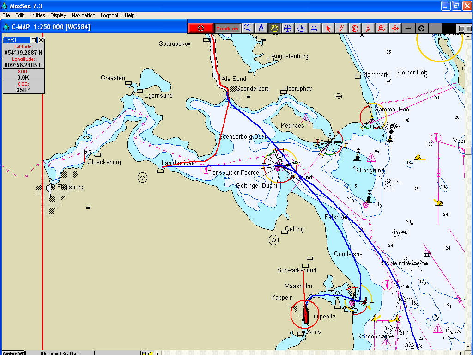The width and height of the screenshot is (473, 355).
Task: Click the Kleiner Belt label
Action: click(x=412, y=72)
